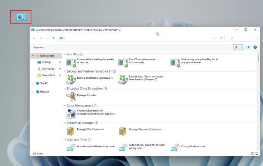Collapse the Quick access tree node
263x166 pixels.
(x=33, y=56)
